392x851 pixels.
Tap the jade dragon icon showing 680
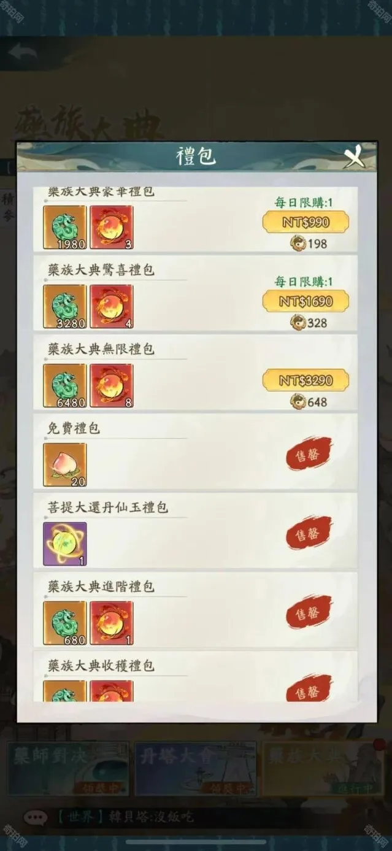[x=65, y=623]
